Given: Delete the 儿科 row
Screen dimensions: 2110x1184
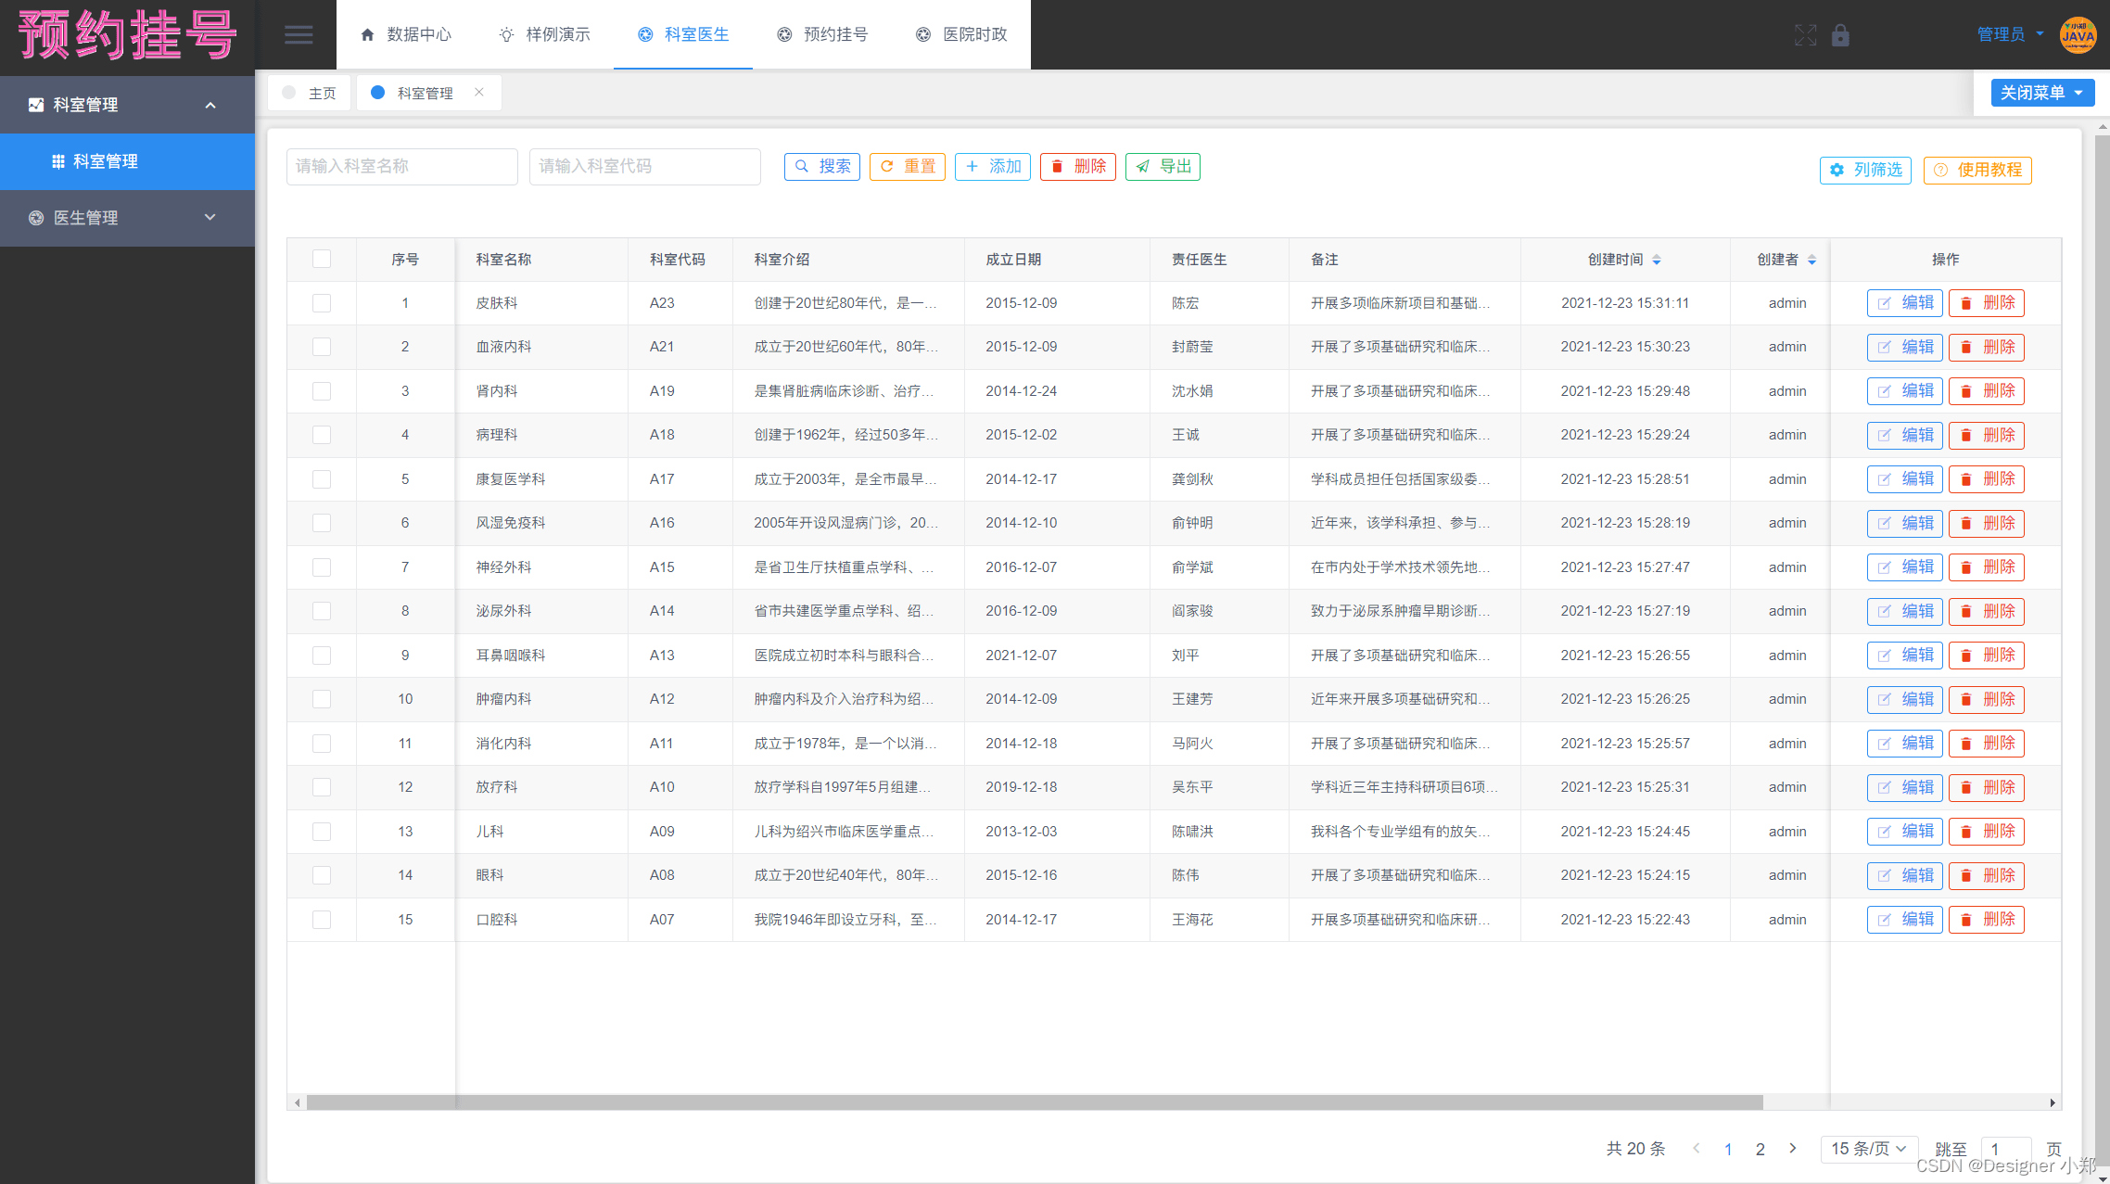Looking at the screenshot, I should tap(1986, 832).
